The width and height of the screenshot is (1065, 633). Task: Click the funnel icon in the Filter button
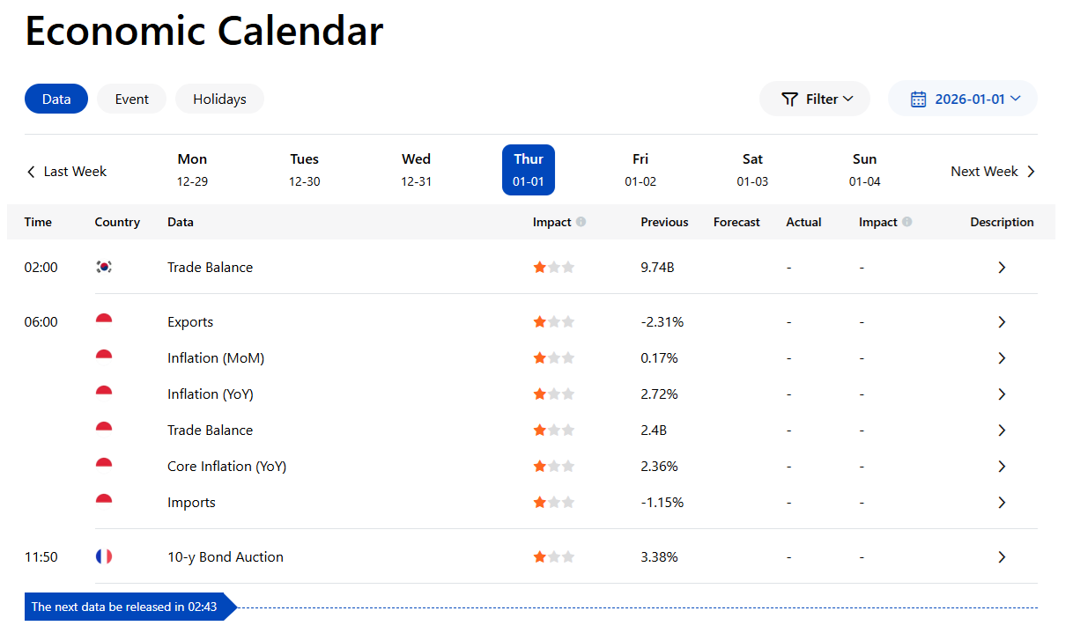(x=790, y=99)
